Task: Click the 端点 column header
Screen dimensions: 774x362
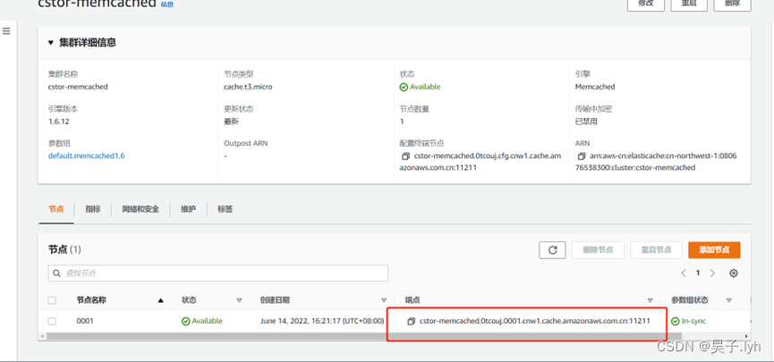Action: [413, 299]
